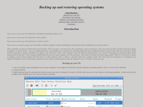Click the File System column header
This screenshot has height=107, width=143.
coord(53,99)
